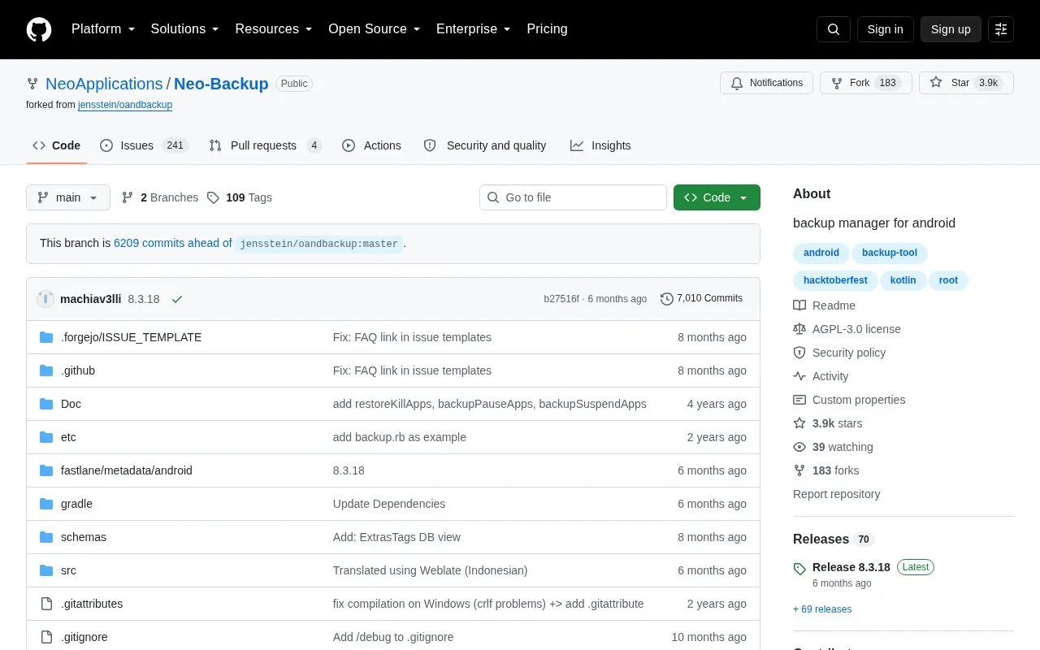Screen dimensions: 1040x650
Task: Click the pulse icon beside Activity
Action: pyautogui.click(x=799, y=376)
